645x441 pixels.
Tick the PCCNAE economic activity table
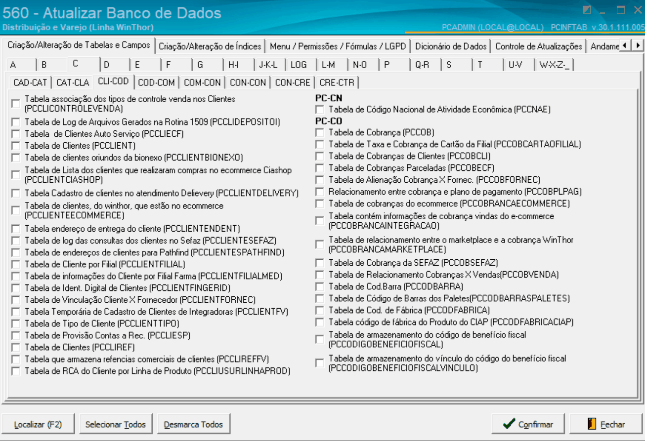click(320, 109)
